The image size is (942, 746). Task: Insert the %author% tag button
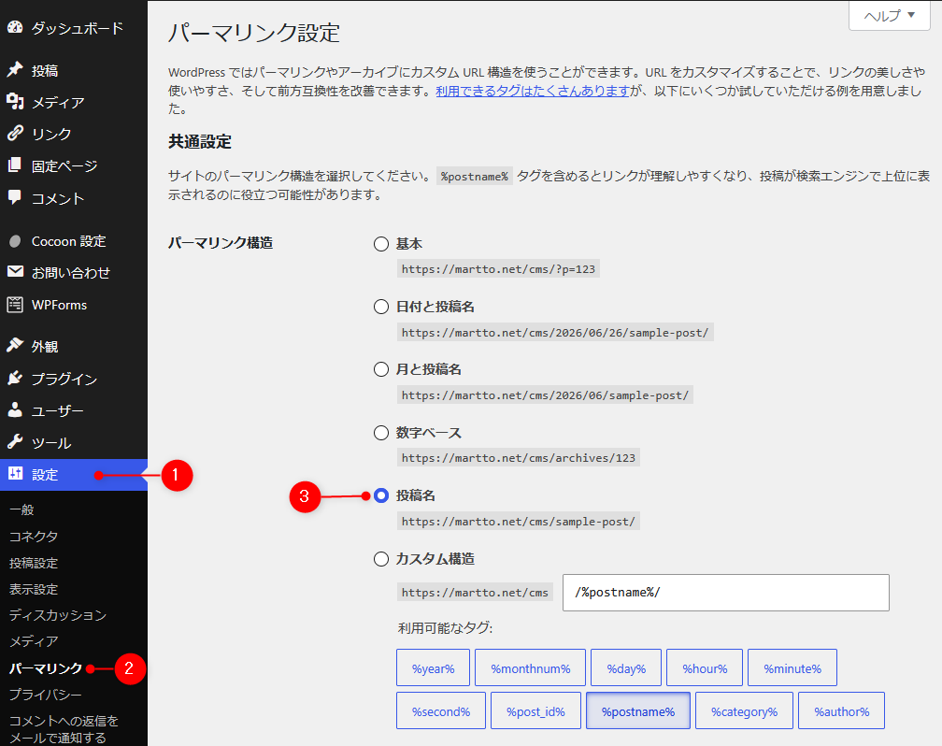pos(842,711)
